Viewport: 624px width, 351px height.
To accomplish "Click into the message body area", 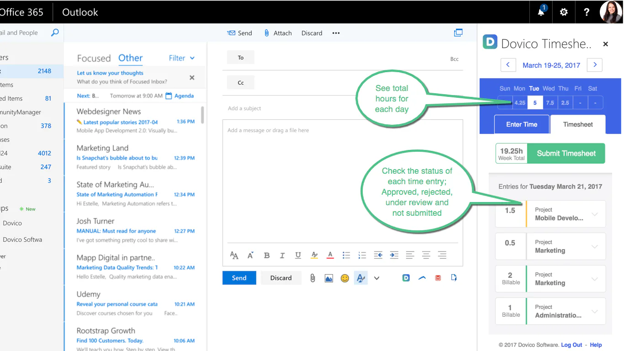I will pos(343,181).
